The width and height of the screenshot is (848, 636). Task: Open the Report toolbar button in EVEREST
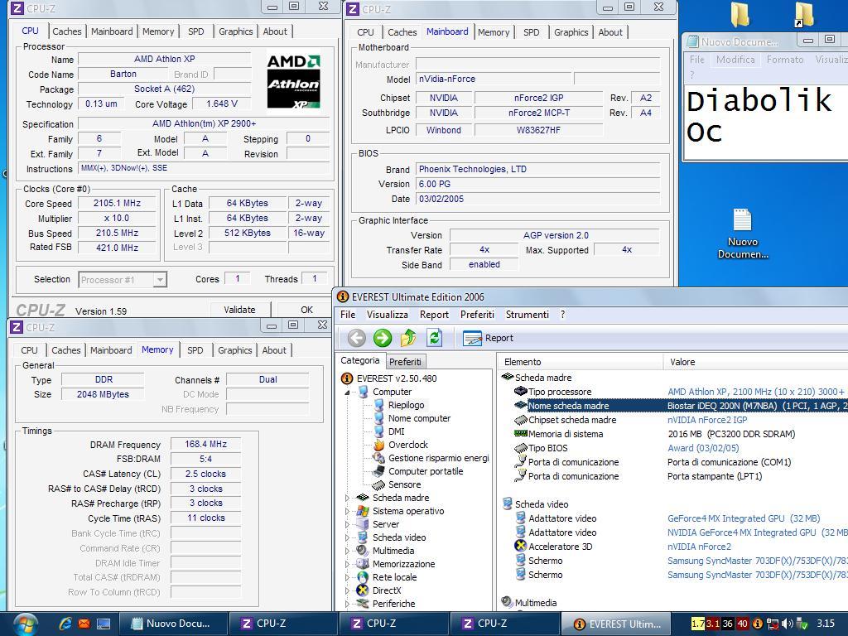coord(488,338)
